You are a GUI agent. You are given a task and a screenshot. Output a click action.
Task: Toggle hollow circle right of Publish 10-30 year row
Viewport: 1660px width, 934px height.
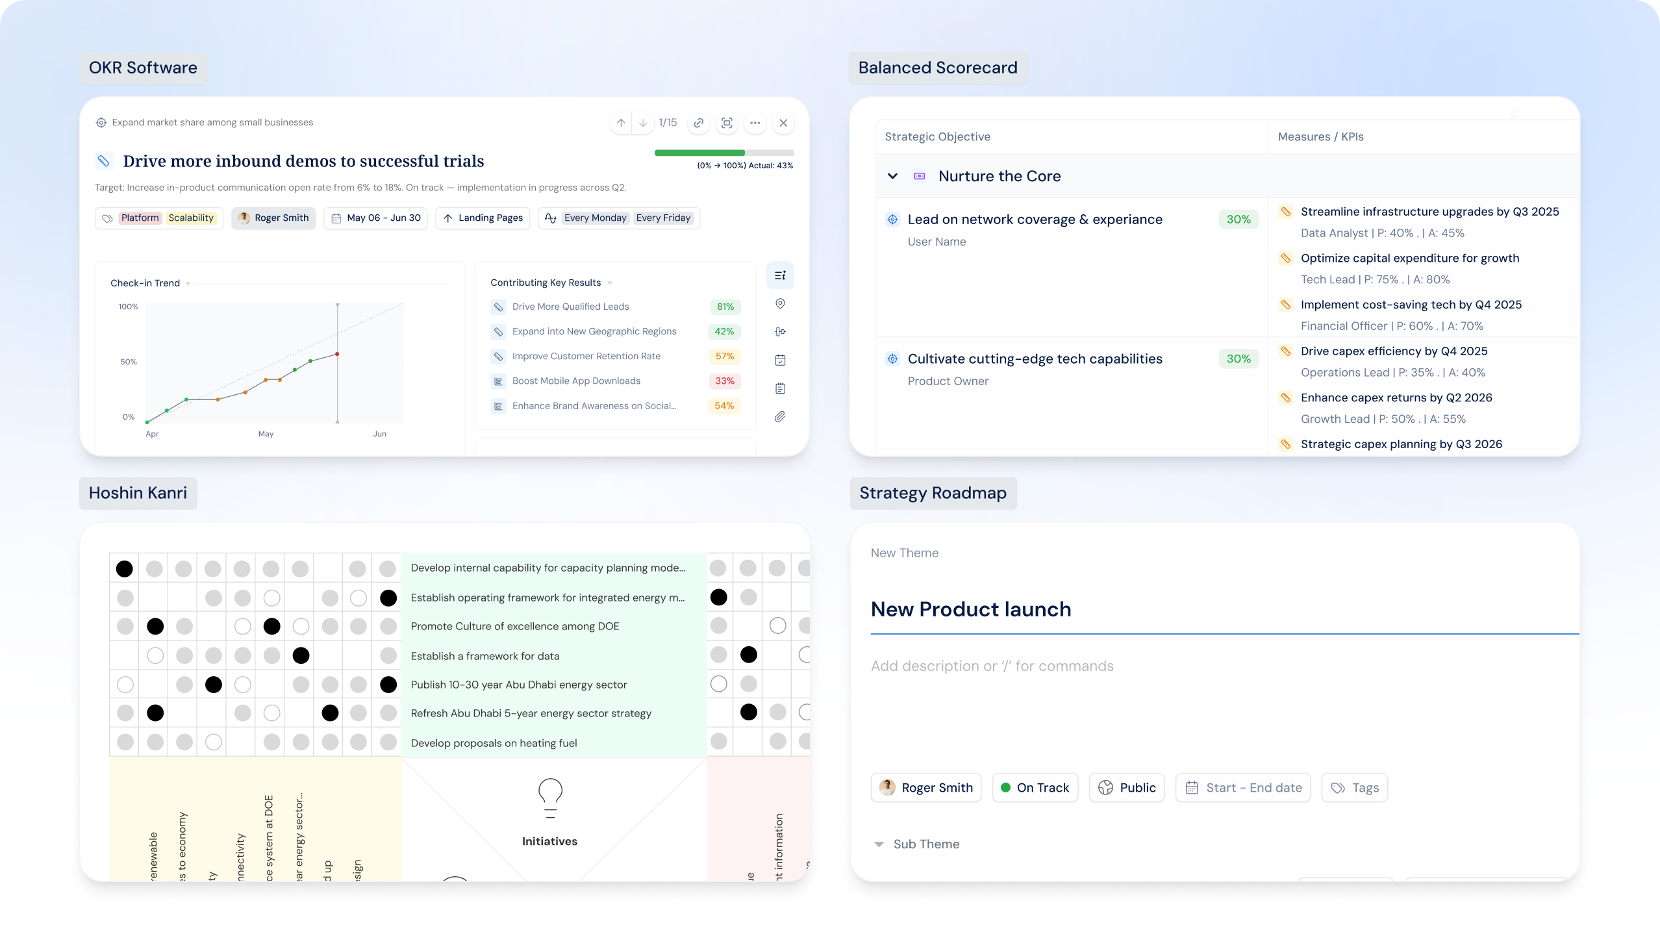point(718,684)
